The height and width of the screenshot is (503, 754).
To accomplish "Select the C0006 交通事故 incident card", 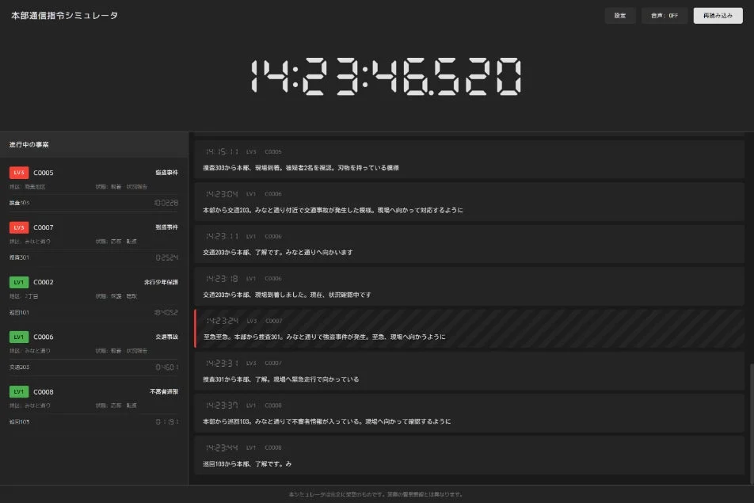I will 93,351.
